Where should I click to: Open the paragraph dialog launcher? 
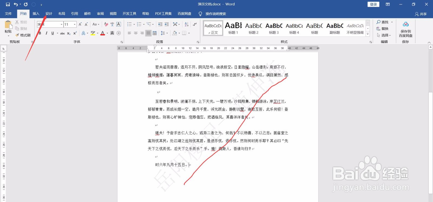click(198, 42)
